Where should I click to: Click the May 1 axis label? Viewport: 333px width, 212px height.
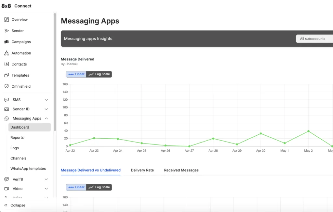pyautogui.click(x=285, y=151)
